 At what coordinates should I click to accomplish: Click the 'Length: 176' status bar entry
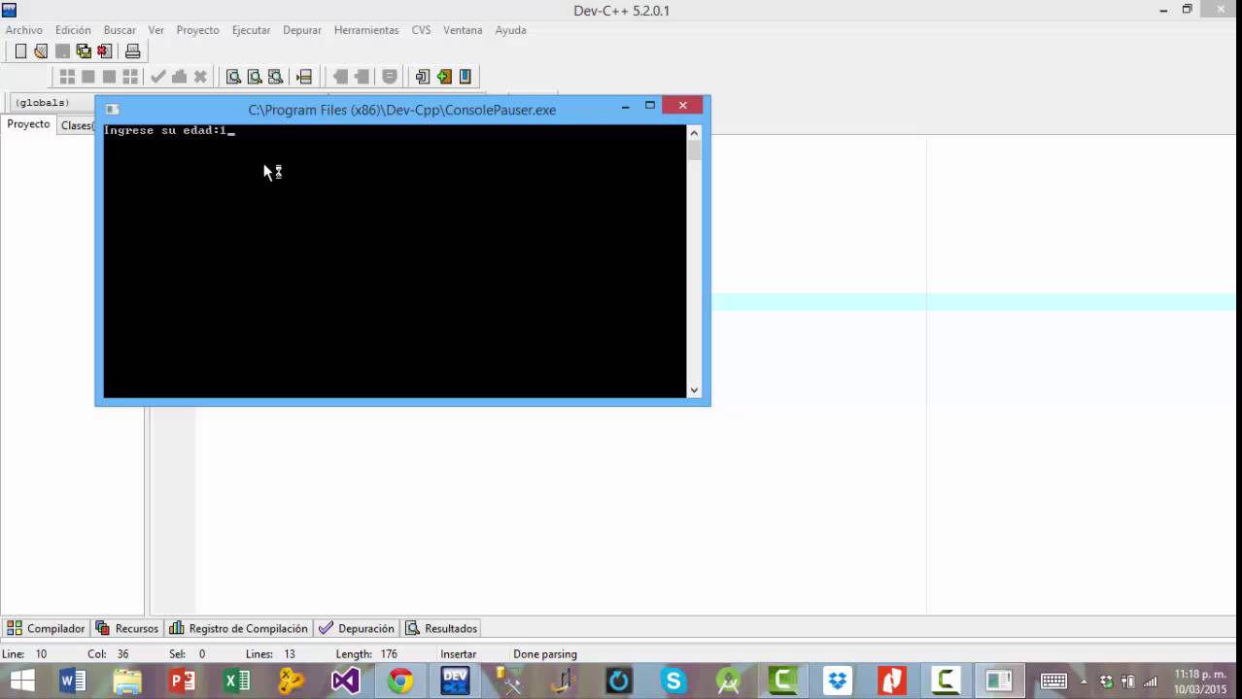(366, 654)
